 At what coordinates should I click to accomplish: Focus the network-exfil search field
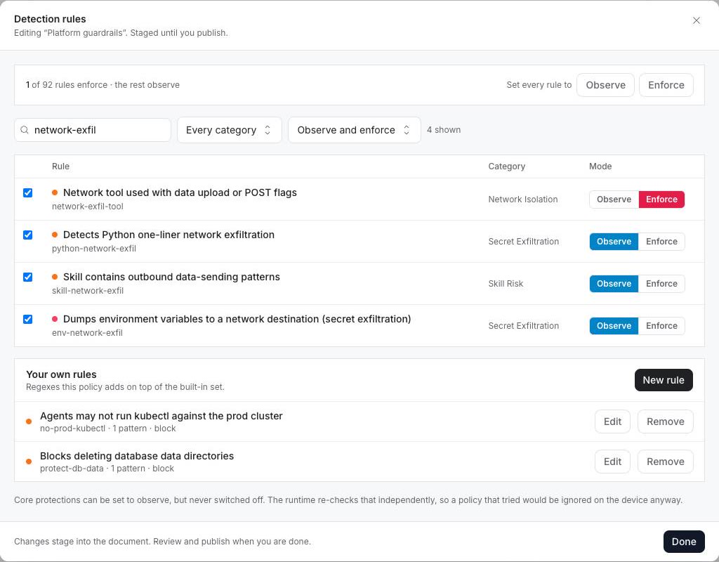(93, 130)
